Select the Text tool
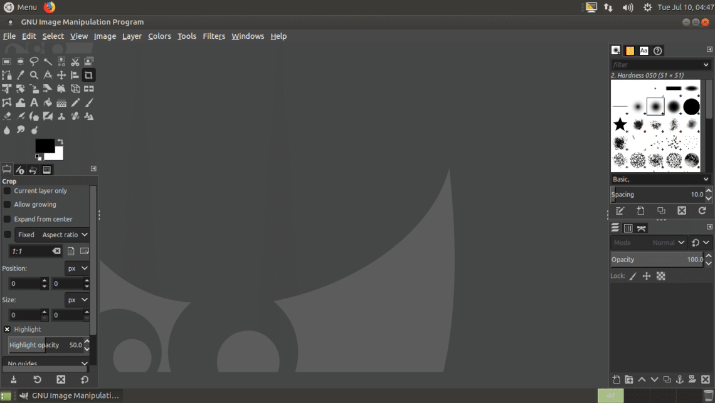Screen dimensions: 715x403 [34, 103]
